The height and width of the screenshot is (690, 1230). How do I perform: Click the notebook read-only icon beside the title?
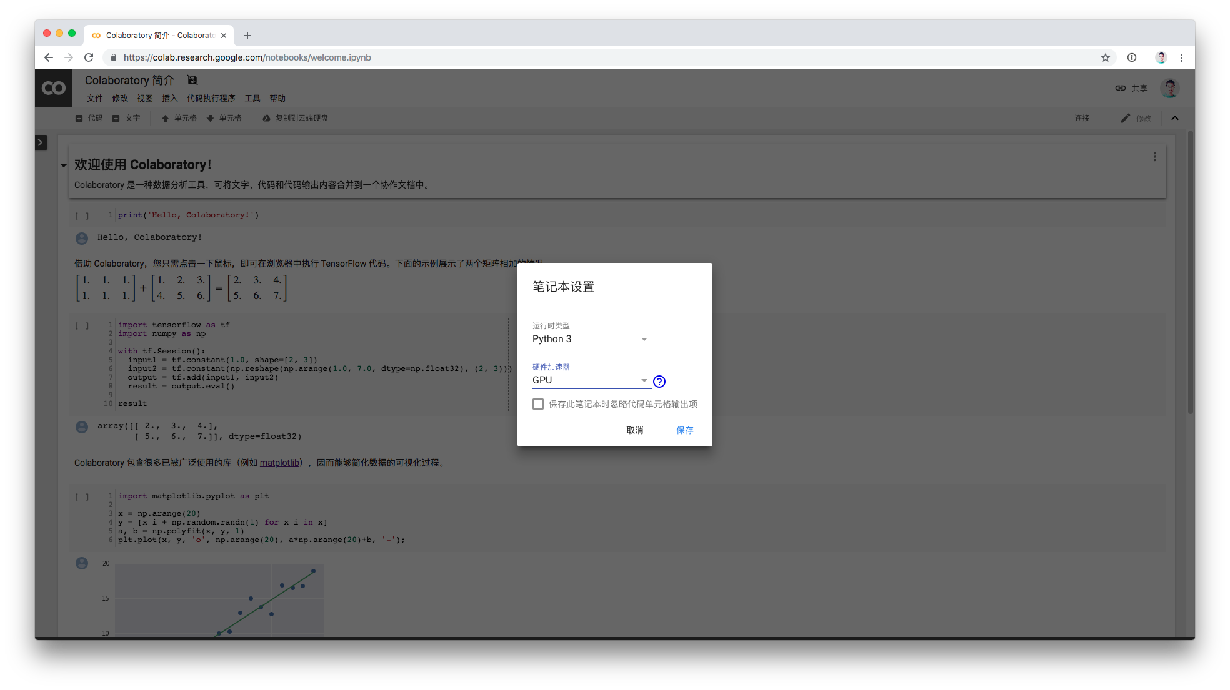[x=192, y=80]
